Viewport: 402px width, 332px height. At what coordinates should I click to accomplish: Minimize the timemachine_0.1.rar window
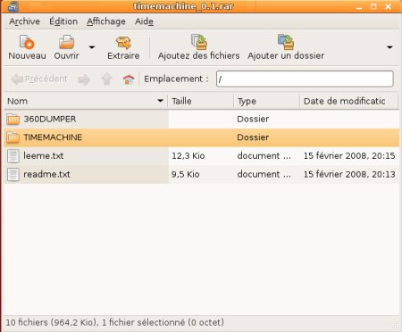tap(359, 7)
